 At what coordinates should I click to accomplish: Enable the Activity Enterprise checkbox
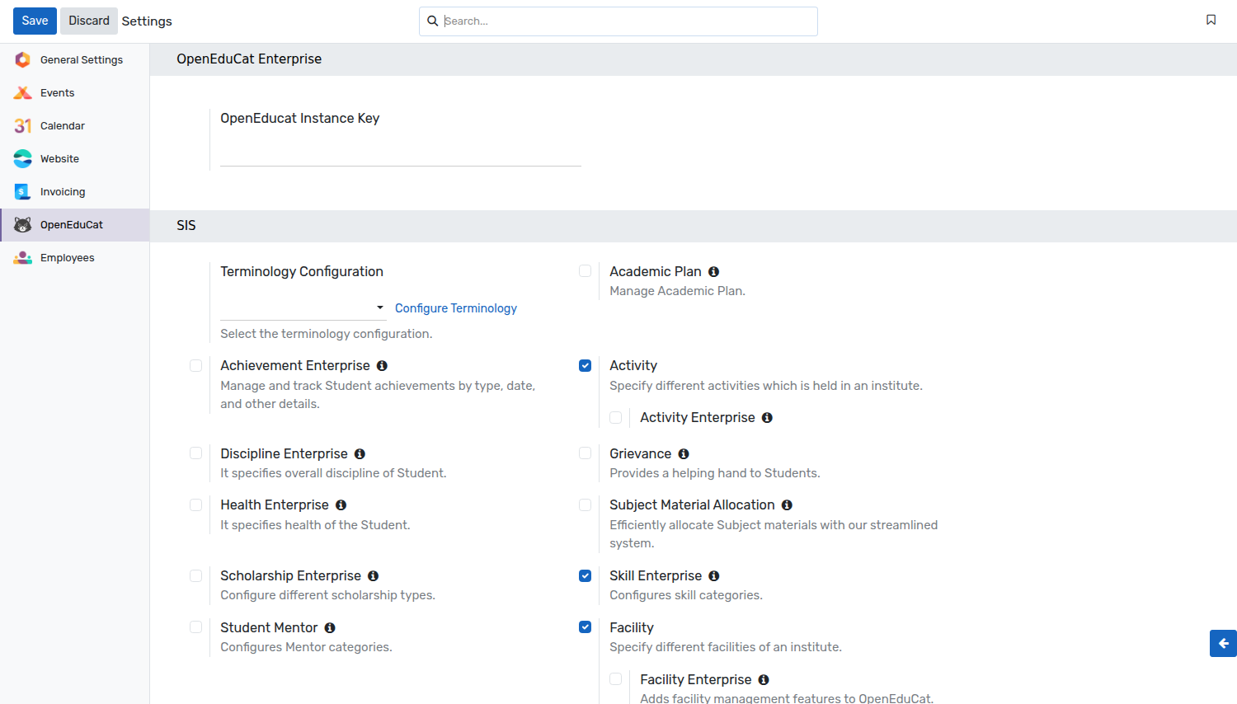(616, 417)
